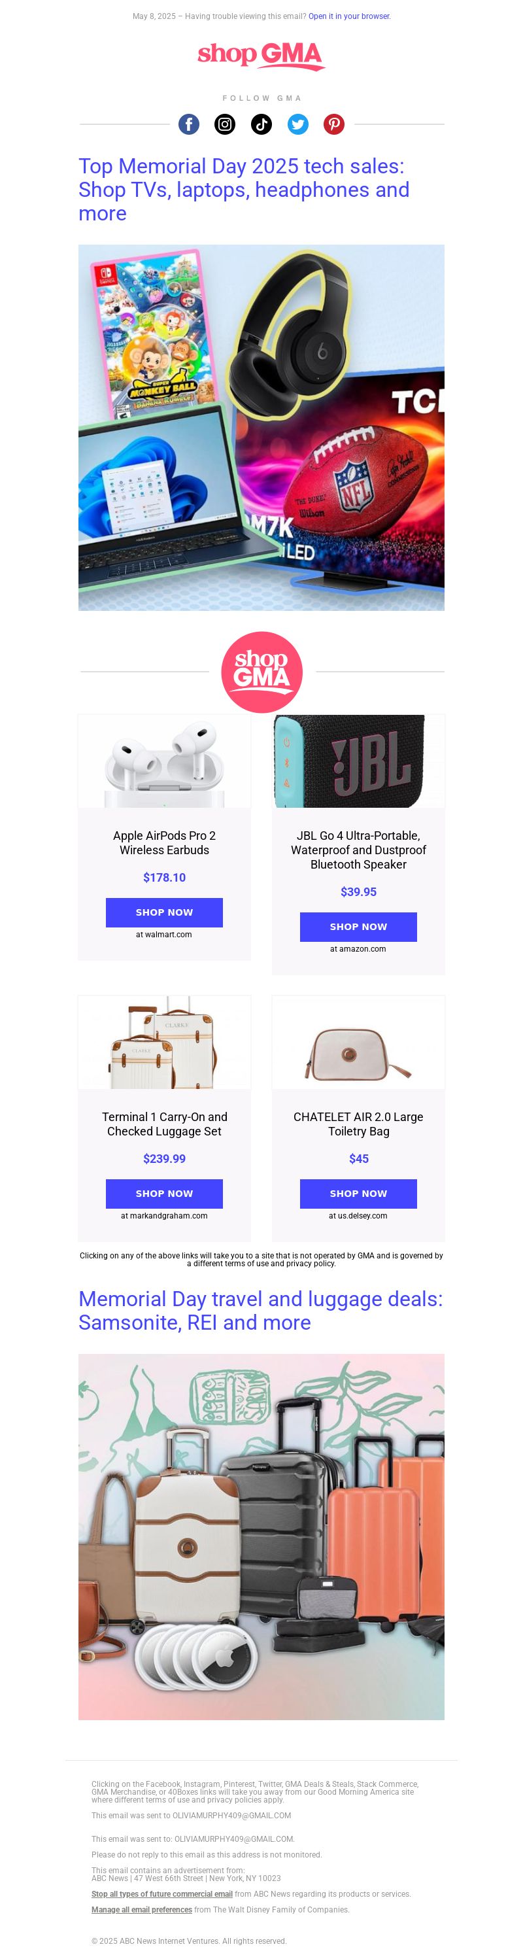Screen dimensions: 523x1953
Task: Follow GMA via the Twitter icon
Action: point(298,124)
